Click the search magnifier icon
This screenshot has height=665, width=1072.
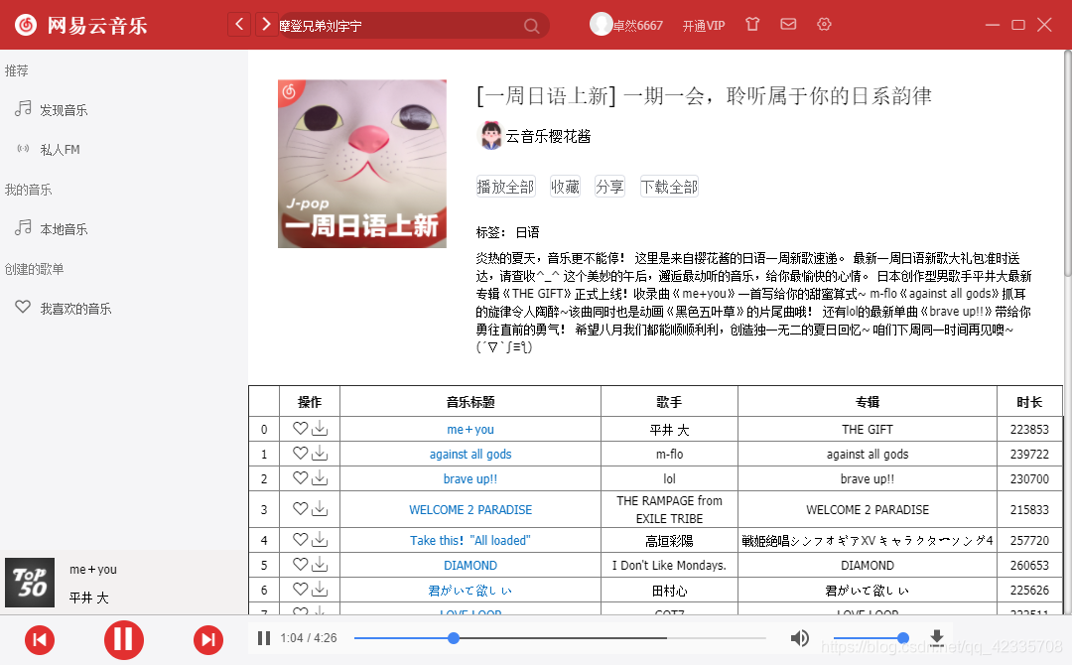pyautogui.click(x=532, y=26)
